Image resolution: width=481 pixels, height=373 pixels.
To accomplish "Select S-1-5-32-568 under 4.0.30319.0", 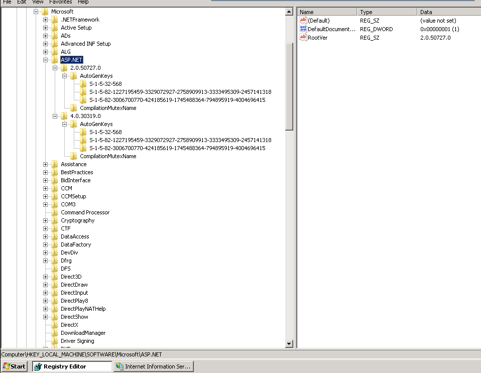I will [x=105, y=132].
